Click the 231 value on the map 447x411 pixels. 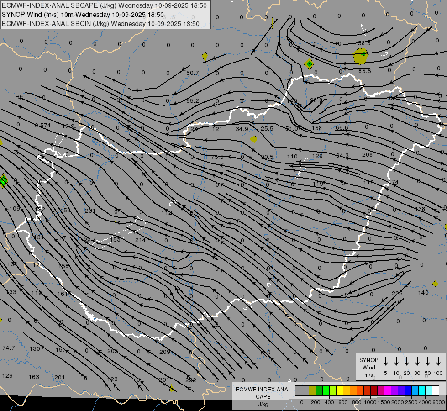[x=90, y=211]
